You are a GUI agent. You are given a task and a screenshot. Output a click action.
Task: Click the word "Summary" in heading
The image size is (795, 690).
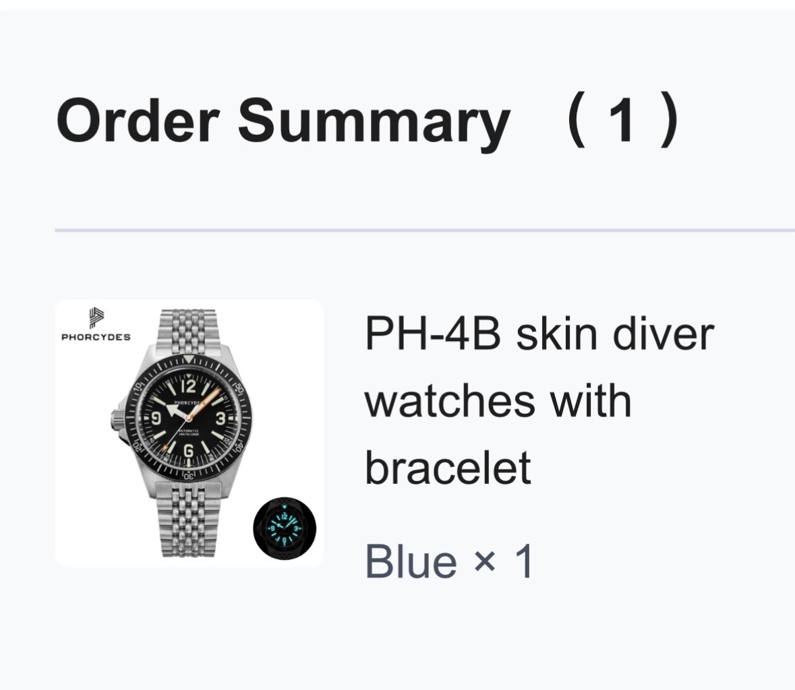point(373,122)
